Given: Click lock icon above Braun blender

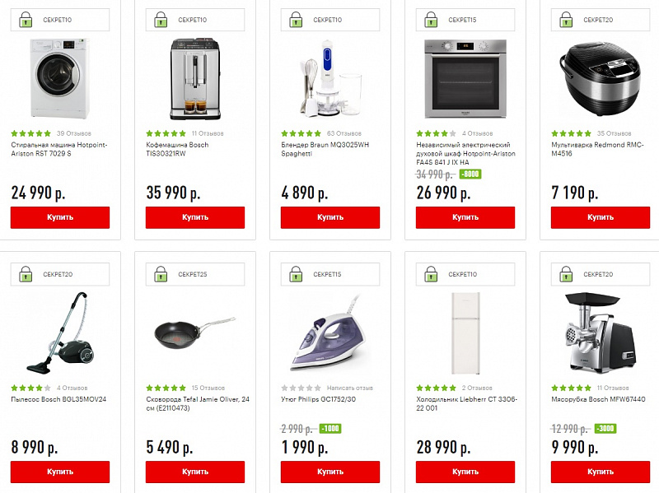Looking at the screenshot, I should click(x=297, y=20).
